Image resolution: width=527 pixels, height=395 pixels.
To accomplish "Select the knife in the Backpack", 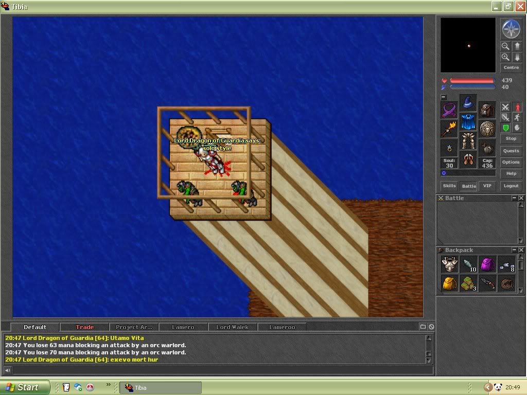I will pos(487,283).
